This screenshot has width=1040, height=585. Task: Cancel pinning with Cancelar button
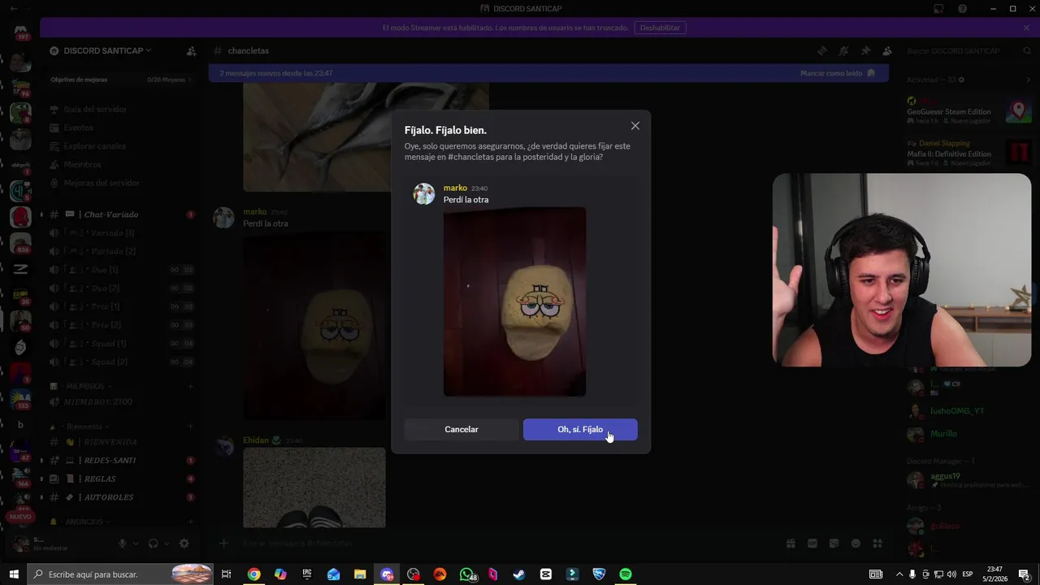point(461,429)
